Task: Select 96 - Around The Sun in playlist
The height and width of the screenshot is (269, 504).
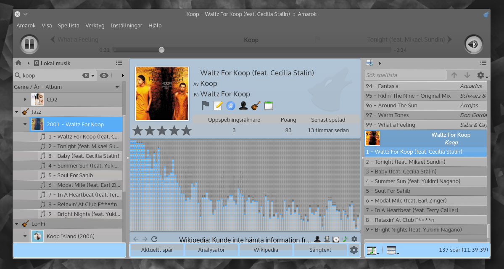Action: [x=425, y=106]
